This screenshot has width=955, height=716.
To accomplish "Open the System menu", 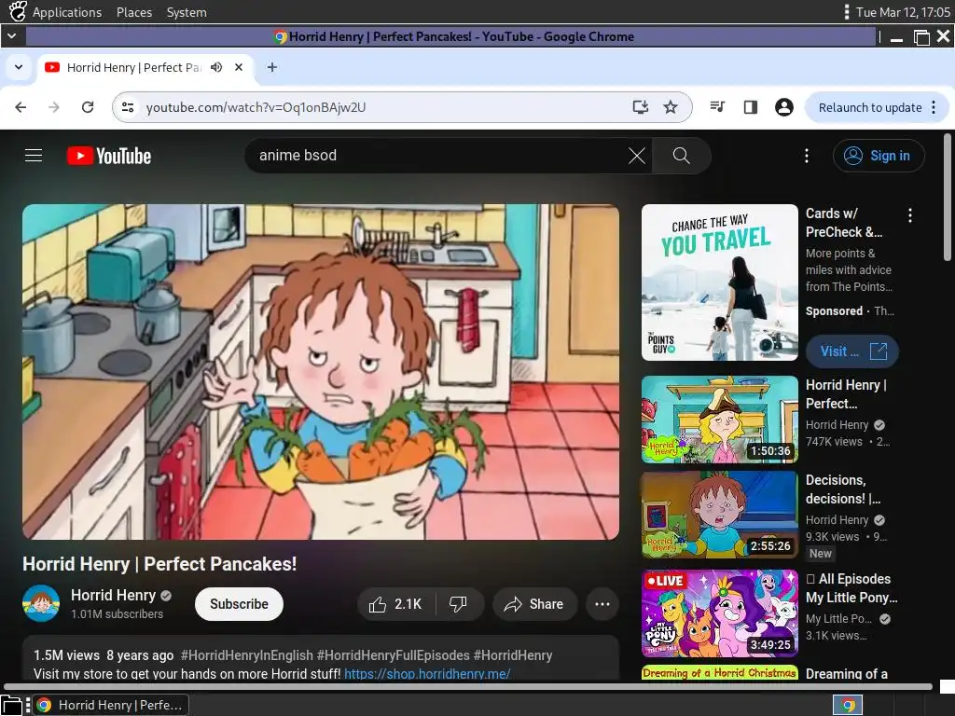I will 187,12.
